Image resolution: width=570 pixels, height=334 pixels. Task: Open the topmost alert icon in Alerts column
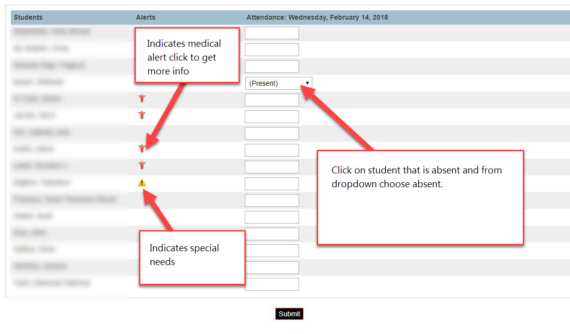point(142,98)
